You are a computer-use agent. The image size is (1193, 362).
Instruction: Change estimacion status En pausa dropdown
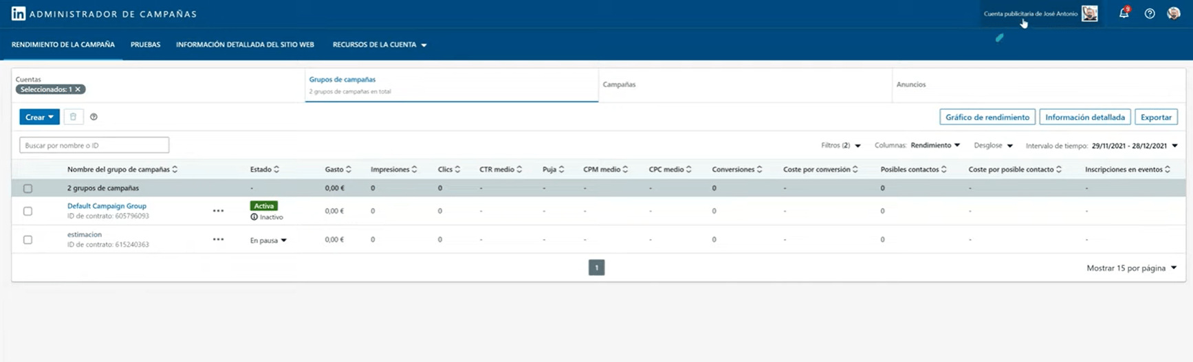[x=268, y=240]
